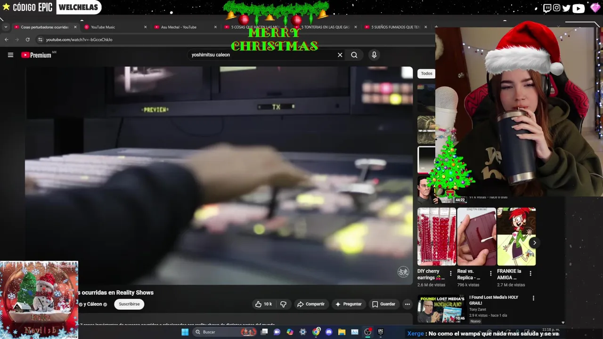Image resolution: width=603 pixels, height=339 pixels.
Task: Go back with the browser back arrow
Action: (6, 40)
